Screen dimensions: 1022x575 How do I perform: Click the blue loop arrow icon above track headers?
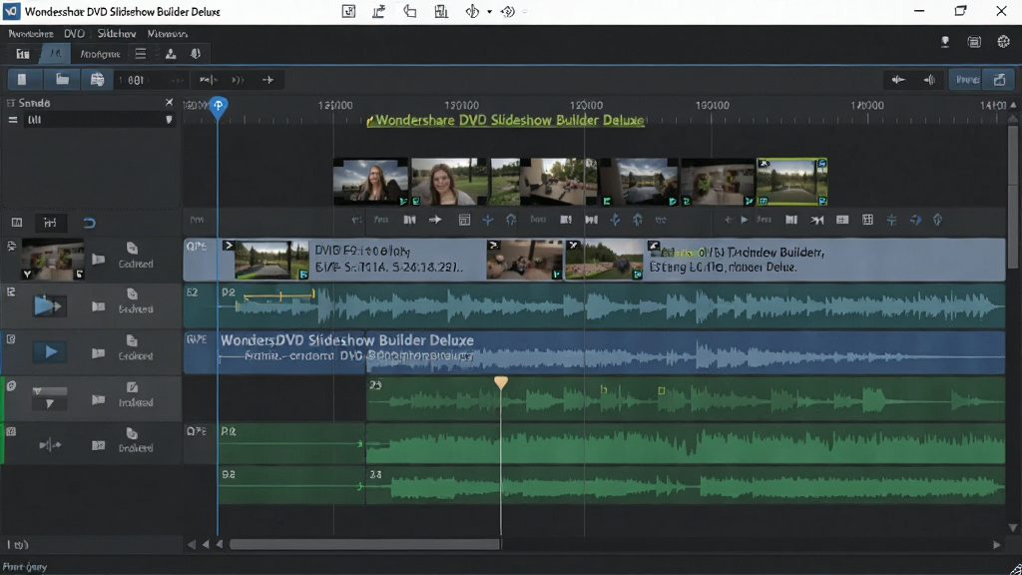coord(89,223)
